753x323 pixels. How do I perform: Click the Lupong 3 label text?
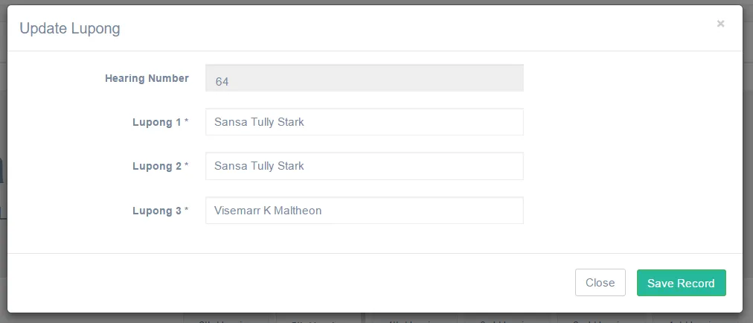[157, 211]
